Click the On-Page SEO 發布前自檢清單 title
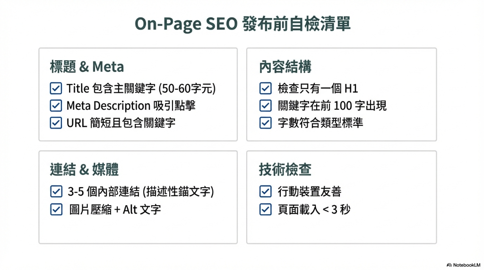484x270 pixels. click(x=242, y=24)
